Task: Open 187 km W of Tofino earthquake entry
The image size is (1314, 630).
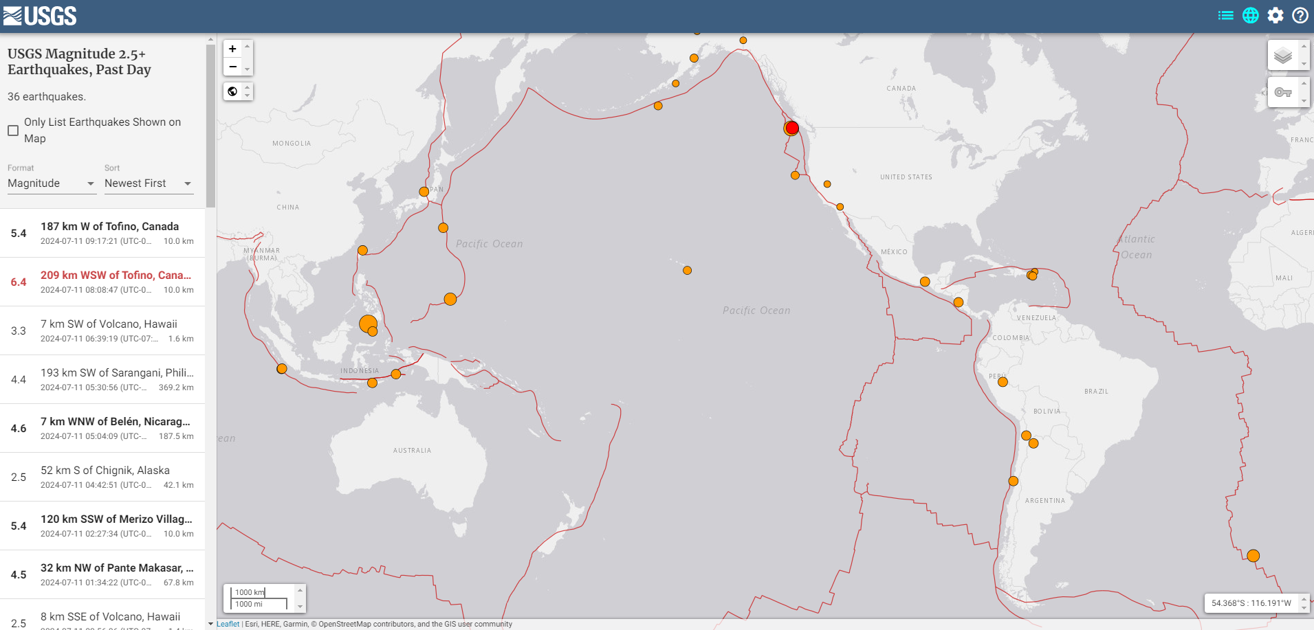Action: coord(102,233)
